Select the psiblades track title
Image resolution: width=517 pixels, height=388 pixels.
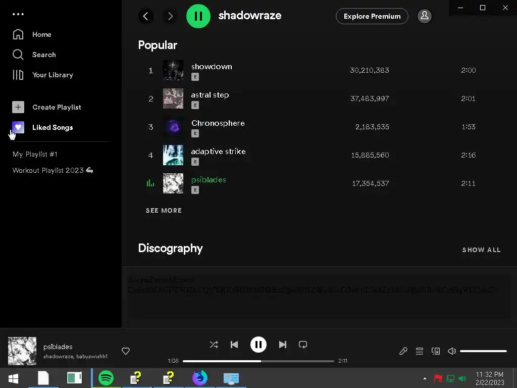(209, 180)
